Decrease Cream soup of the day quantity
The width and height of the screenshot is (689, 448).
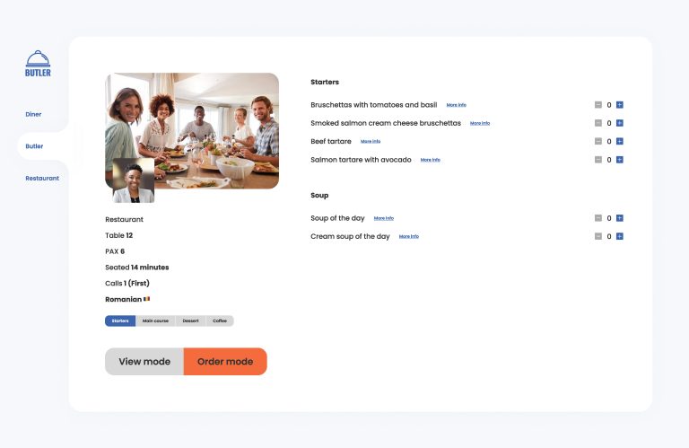(x=598, y=236)
